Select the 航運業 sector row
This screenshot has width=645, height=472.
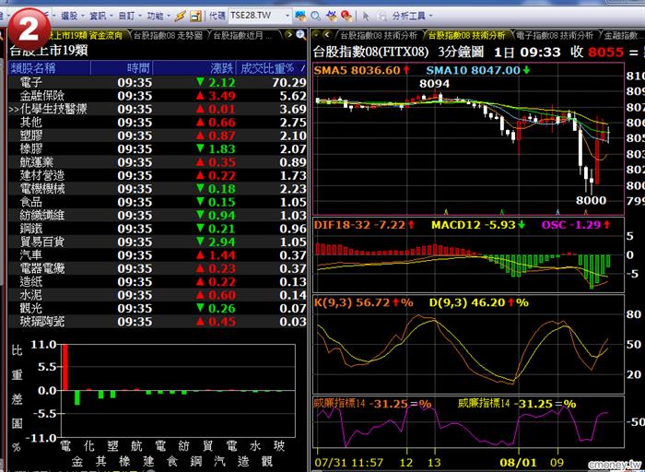158,162
